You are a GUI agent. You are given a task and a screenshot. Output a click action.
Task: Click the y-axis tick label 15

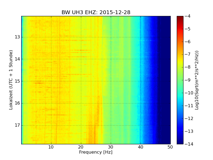point(17,81)
